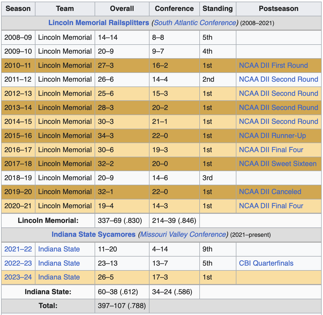Image resolution: width=323 pixels, height=315 pixels.
Task: Click Lincoln Memorial team cell for 2019–20
Action: click(65, 192)
